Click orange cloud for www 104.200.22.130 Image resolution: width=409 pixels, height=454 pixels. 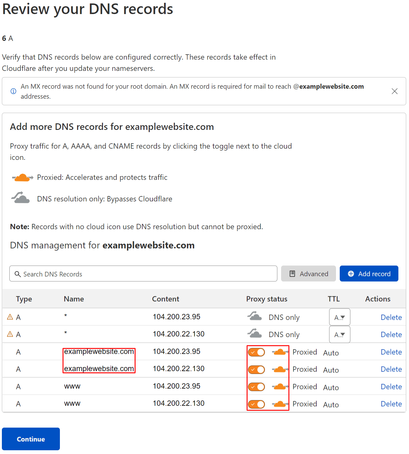click(280, 404)
